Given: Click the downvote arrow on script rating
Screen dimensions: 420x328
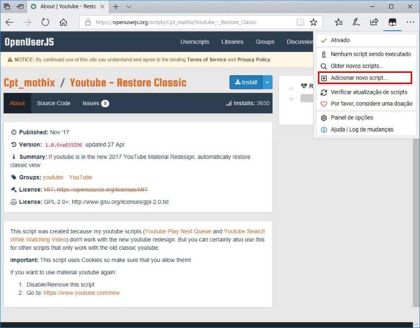Looking at the screenshot, I should coord(291,100).
